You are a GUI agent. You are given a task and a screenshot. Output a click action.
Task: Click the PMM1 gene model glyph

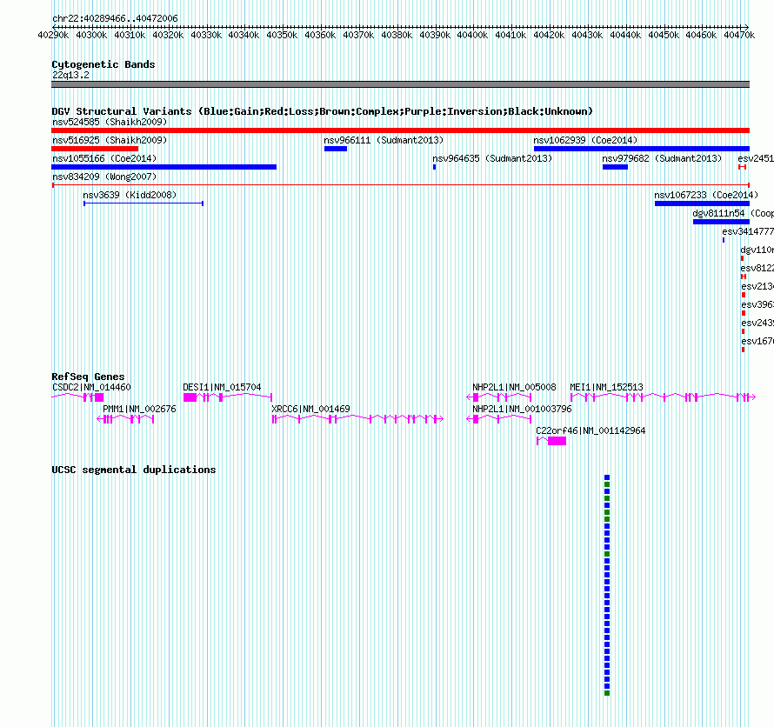click(125, 419)
